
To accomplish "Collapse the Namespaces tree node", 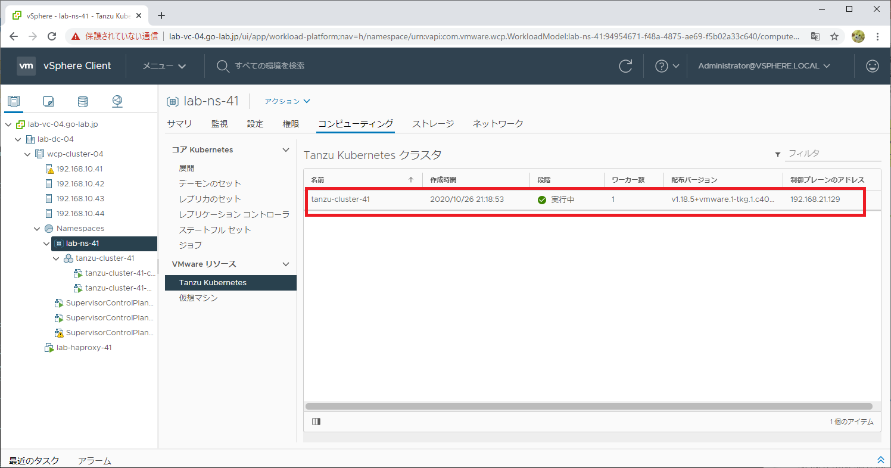I will click(37, 229).
